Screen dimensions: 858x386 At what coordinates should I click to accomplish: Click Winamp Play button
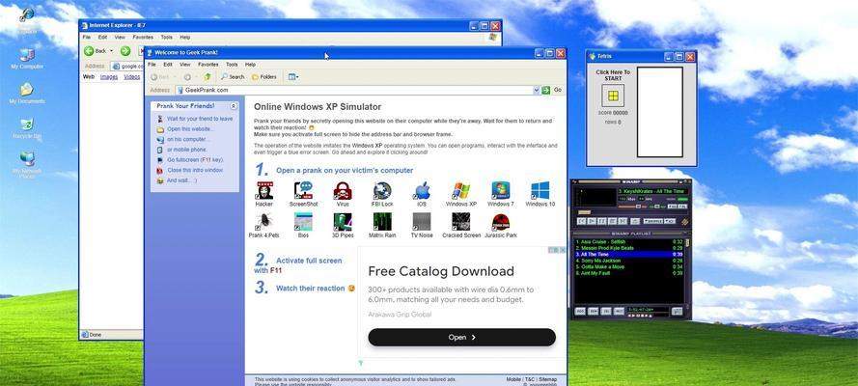(592, 221)
